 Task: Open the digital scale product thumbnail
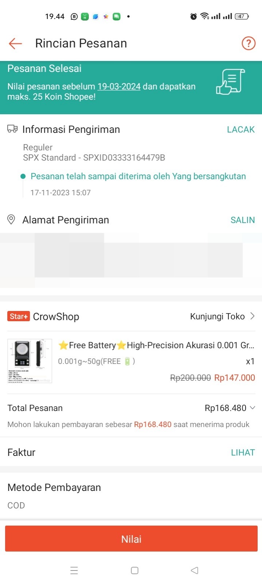(x=30, y=361)
